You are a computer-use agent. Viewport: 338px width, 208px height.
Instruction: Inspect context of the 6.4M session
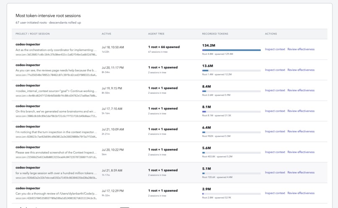click(x=275, y=131)
